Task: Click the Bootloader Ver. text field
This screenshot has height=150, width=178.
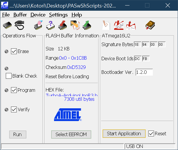Action: click(144, 72)
